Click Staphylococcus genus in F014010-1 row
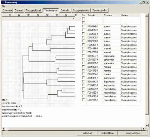This screenshot has width=150, height=137. pyautogui.click(x=129, y=96)
